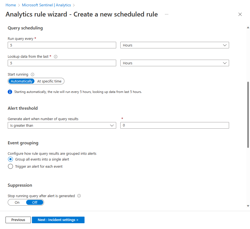Select "Trigger an alert for each event"

coord(10,166)
